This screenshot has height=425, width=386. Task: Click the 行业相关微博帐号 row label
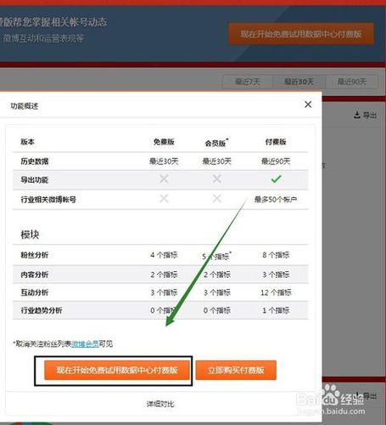(x=48, y=200)
